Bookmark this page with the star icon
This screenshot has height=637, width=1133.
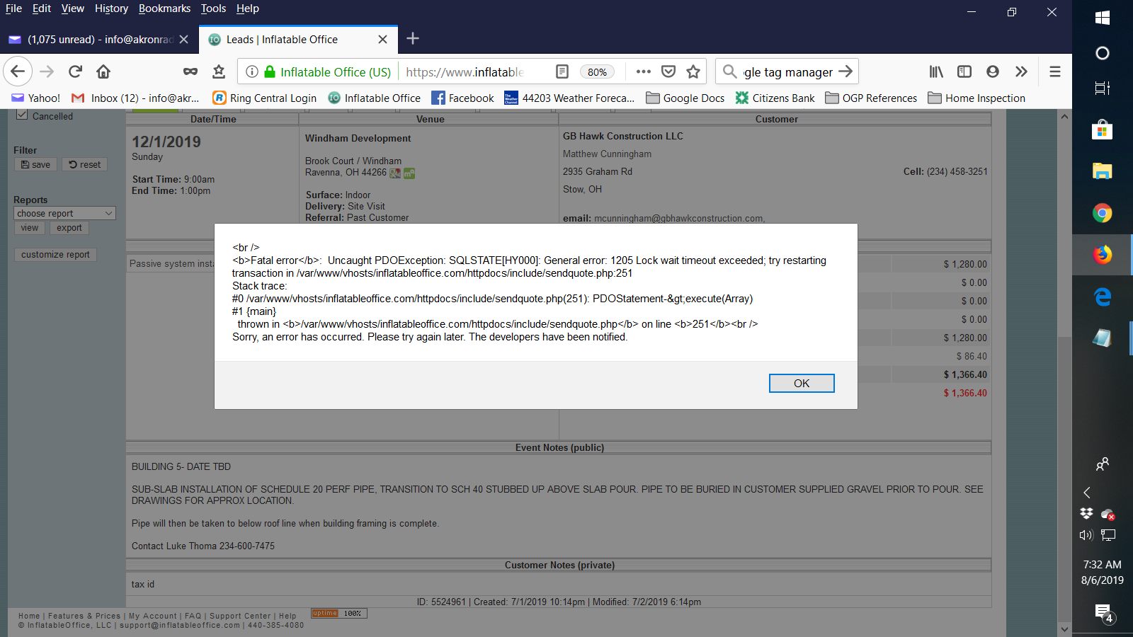693,71
